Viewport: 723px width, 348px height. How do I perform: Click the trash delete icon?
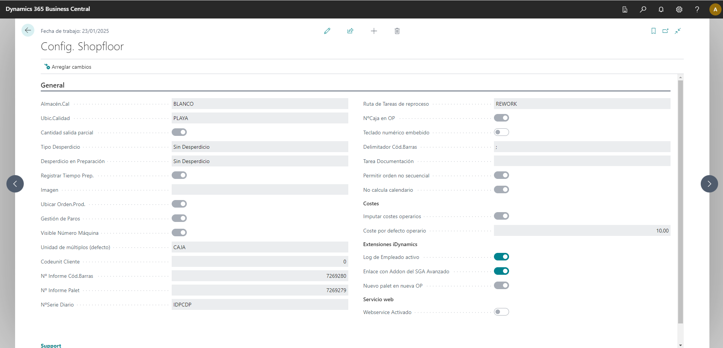point(397,31)
